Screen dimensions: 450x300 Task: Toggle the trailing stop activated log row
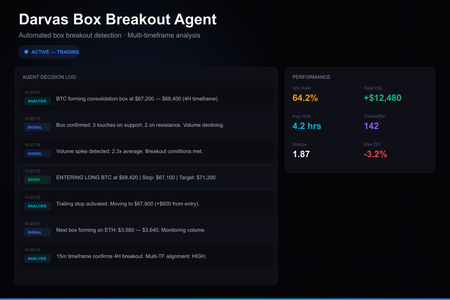[146, 204]
